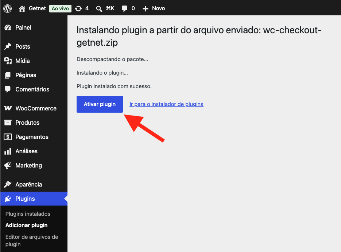The height and width of the screenshot is (252, 341).
Task: Click the updates count 4
Action: pos(87,8)
